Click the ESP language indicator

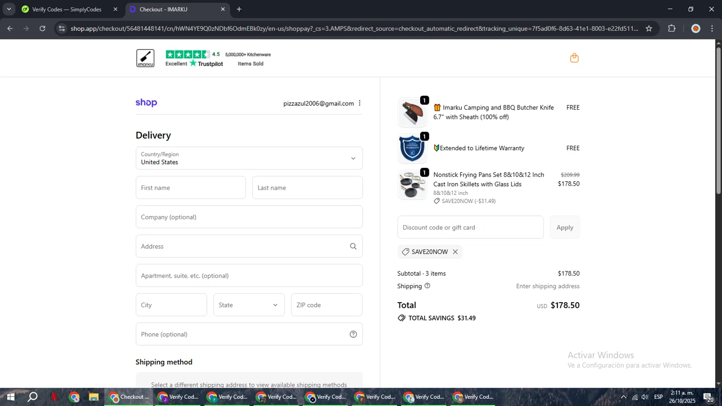[x=658, y=397]
